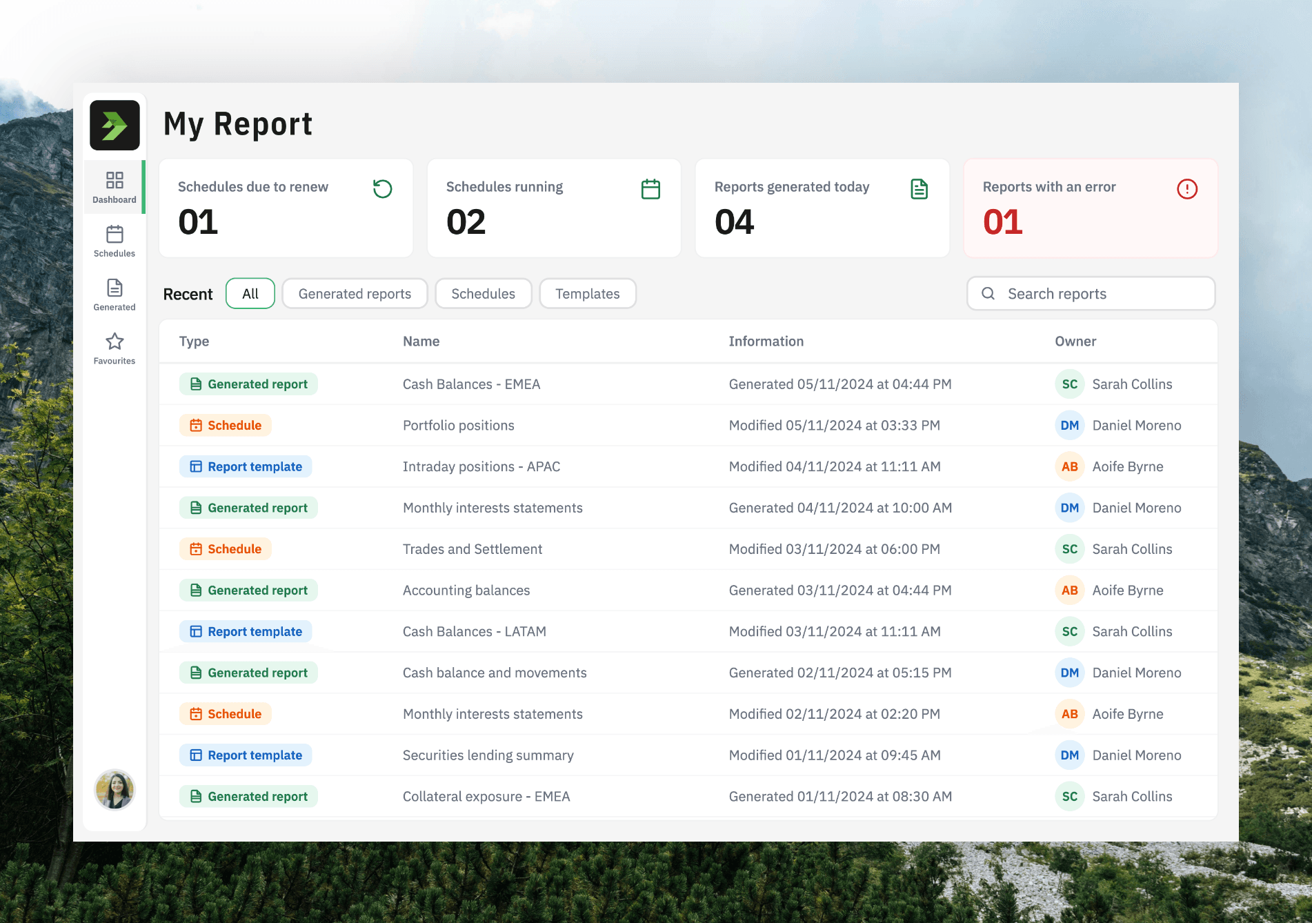The image size is (1312, 923).
Task: Open Securities lending summary template
Action: [488, 755]
